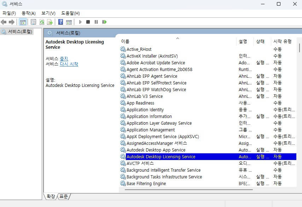Toggle the action pane toolbar icon
302x207 pixels.
tap(69, 22)
